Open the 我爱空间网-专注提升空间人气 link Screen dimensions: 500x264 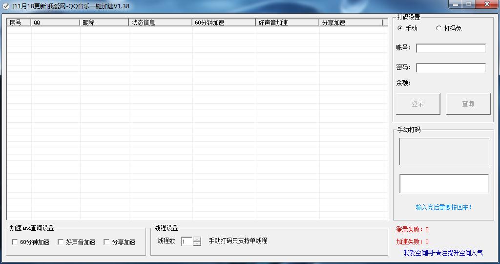(x=443, y=253)
